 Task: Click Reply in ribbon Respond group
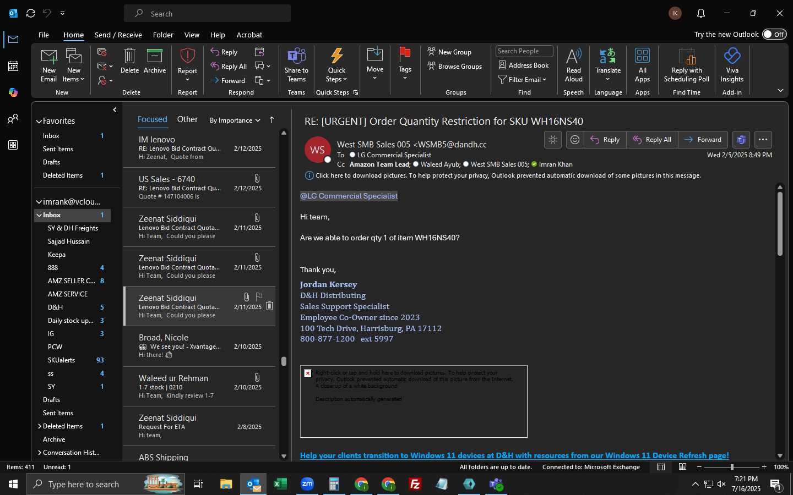click(224, 52)
